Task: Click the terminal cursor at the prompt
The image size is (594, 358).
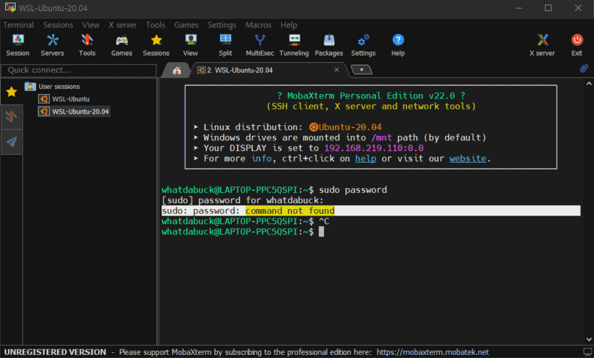Action: [321, 232]
